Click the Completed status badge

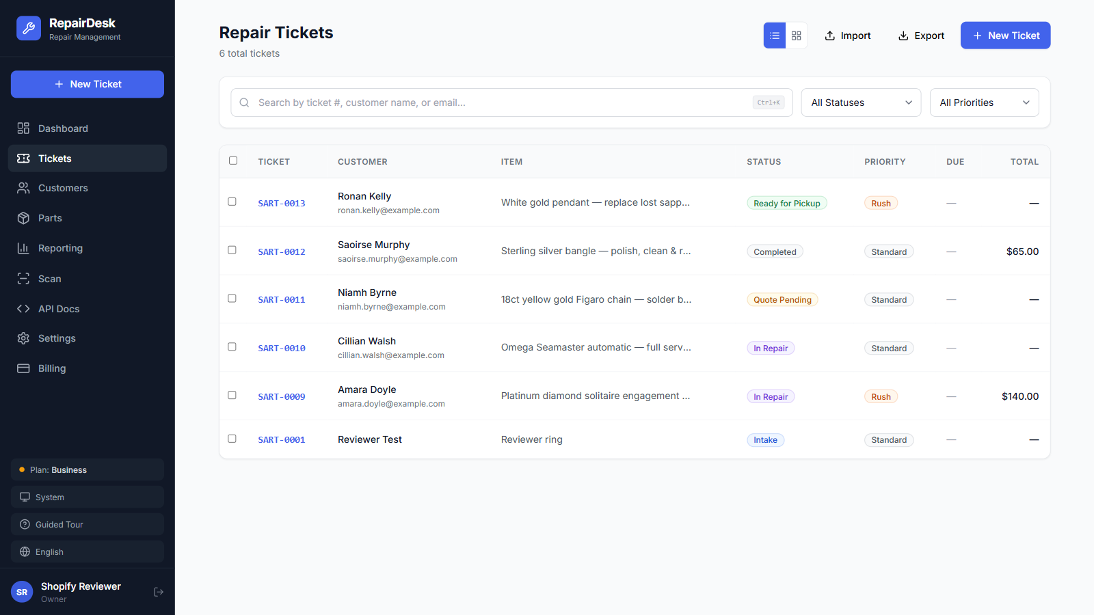tap(775, 252)
